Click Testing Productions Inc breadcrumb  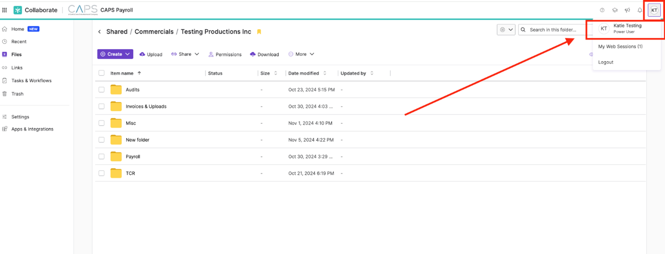(216, 32)
